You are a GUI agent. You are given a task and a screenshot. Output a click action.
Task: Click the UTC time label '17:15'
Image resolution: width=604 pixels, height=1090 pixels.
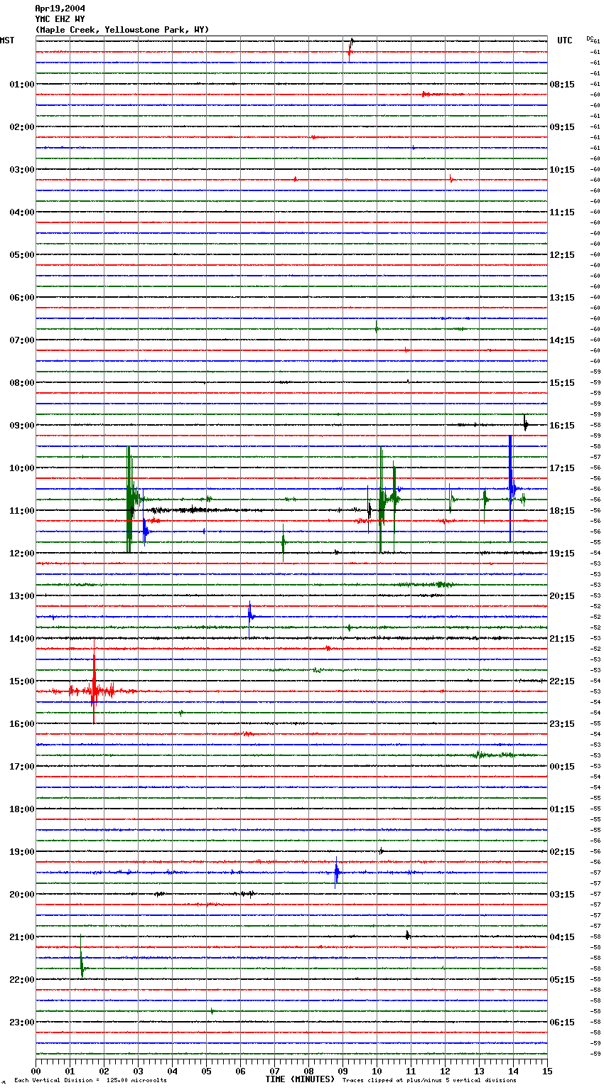point(562,468)
